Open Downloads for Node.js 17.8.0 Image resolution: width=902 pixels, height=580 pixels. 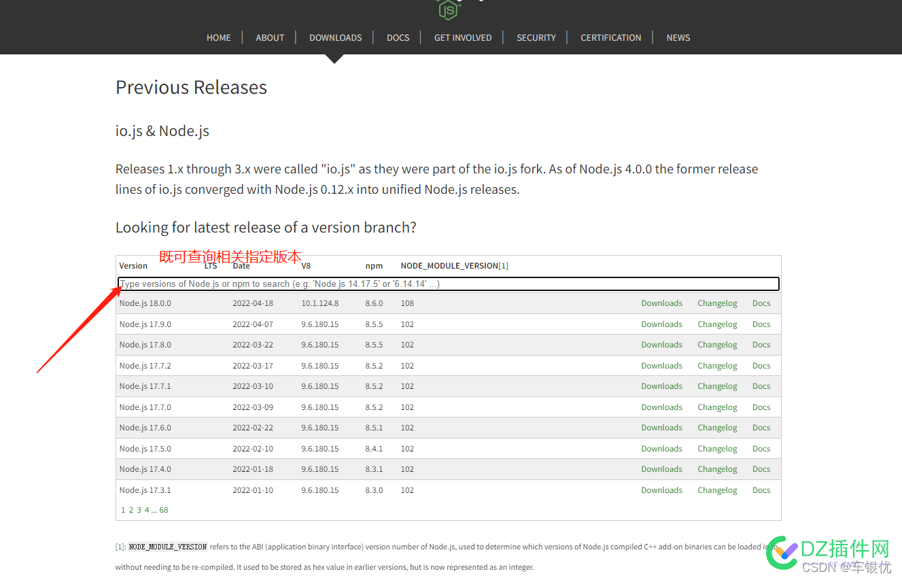[x=662, y=345]
